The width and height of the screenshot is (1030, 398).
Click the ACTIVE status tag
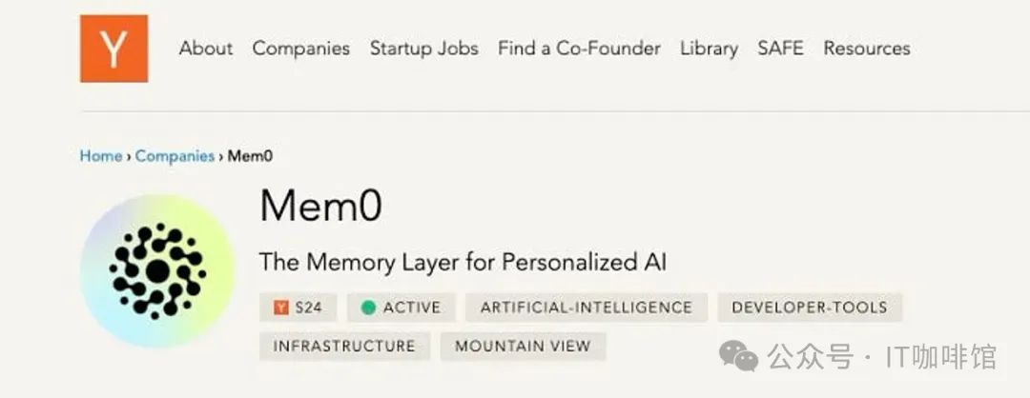tap(402, 308)
